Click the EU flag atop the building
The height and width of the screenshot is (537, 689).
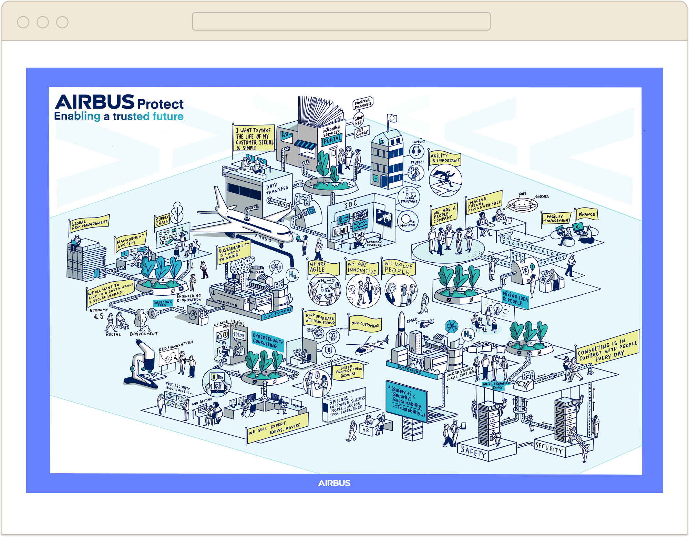[392, 118]
